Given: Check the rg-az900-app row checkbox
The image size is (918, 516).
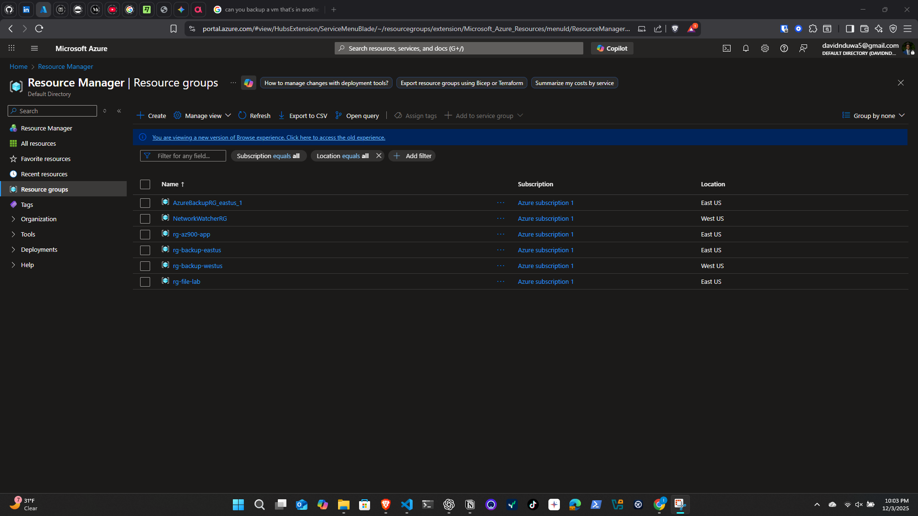Looking at the screenshot, I should point(145,235).
